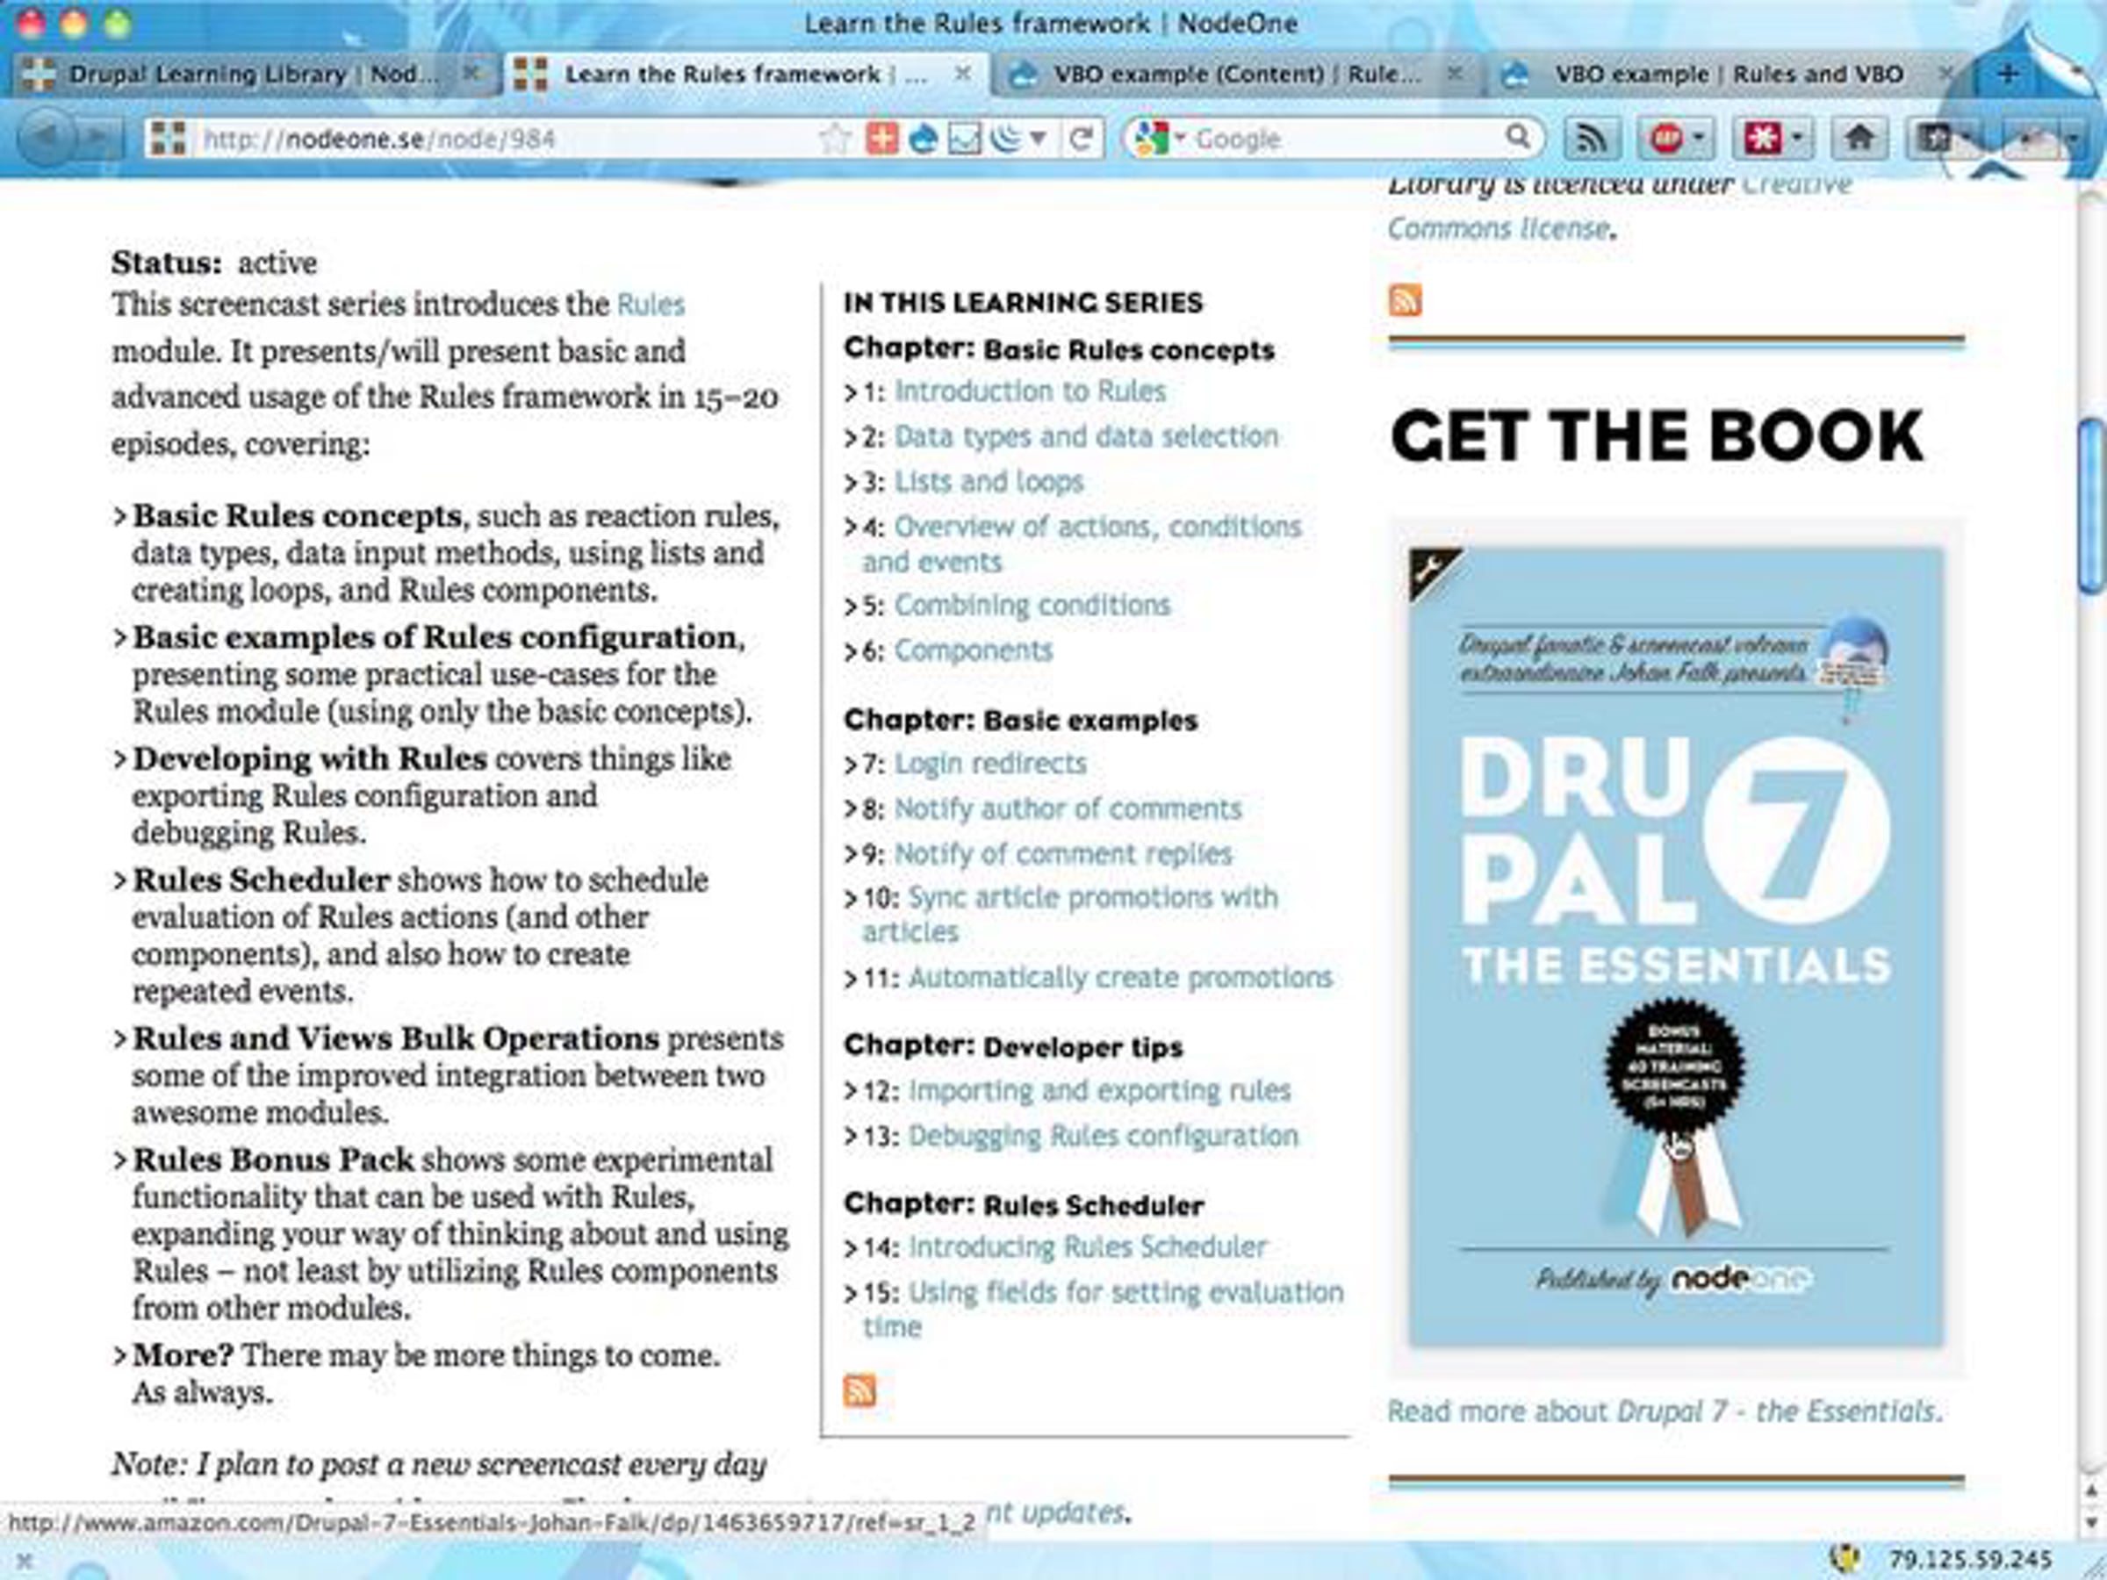Switch to the Drupal Learning Library tab

point(253,75)
